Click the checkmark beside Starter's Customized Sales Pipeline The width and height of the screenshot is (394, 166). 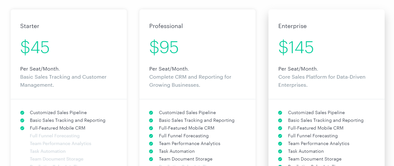point(22,113)
